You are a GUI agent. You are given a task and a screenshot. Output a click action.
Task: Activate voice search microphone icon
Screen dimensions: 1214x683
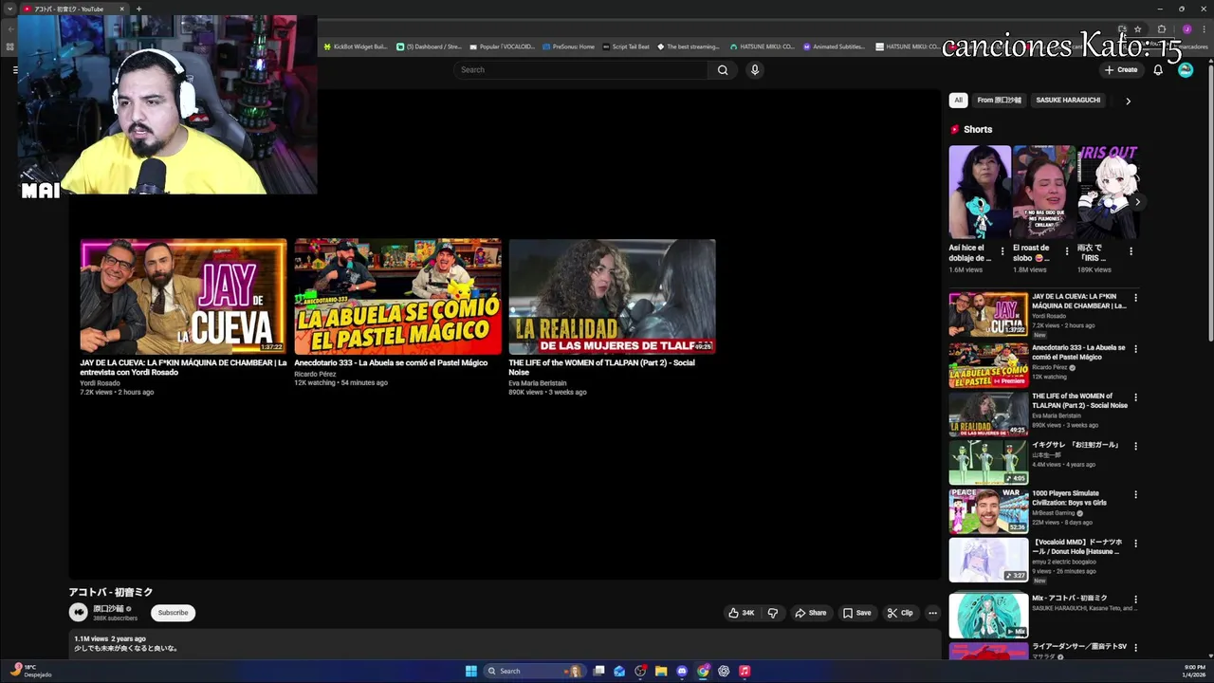(x=755, y=69)
